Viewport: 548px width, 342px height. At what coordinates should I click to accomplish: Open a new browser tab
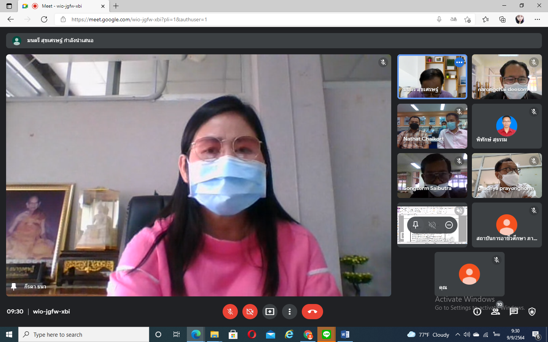click(x=116, y=6)
